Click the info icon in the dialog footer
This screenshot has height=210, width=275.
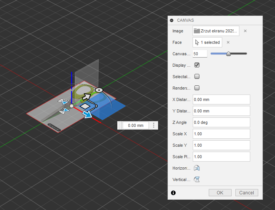pos(173,193)
